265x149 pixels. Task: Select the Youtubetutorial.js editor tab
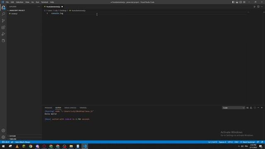click(x=53, y=7)
